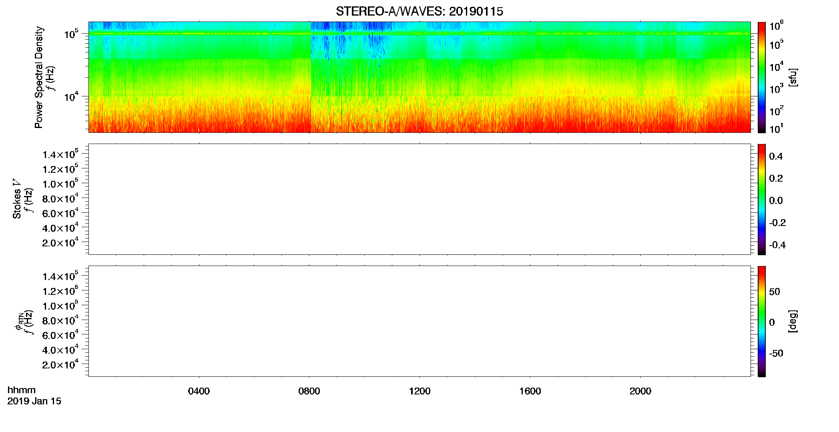Click the 0800 time axis label

[x=309, y=391]
